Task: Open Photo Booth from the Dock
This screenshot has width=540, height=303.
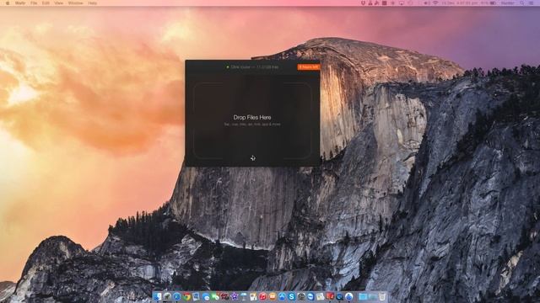Action: click(225, 296)
